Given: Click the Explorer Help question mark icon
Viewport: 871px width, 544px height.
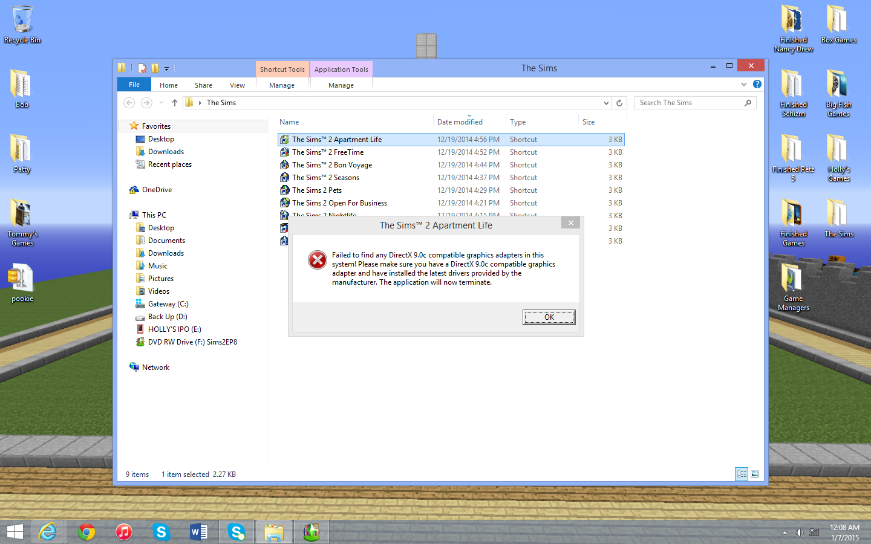Looking at the screenshot, I should click(x=757, y=85).
